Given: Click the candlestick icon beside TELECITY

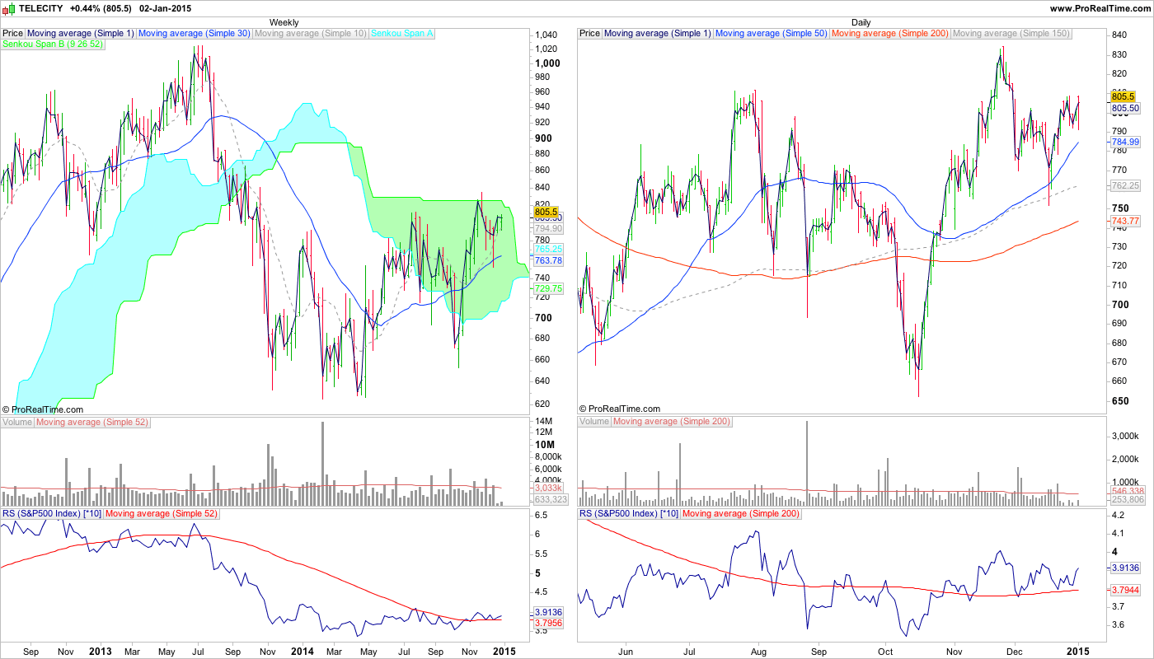Looking at the screenshot, I should [10, 7].
